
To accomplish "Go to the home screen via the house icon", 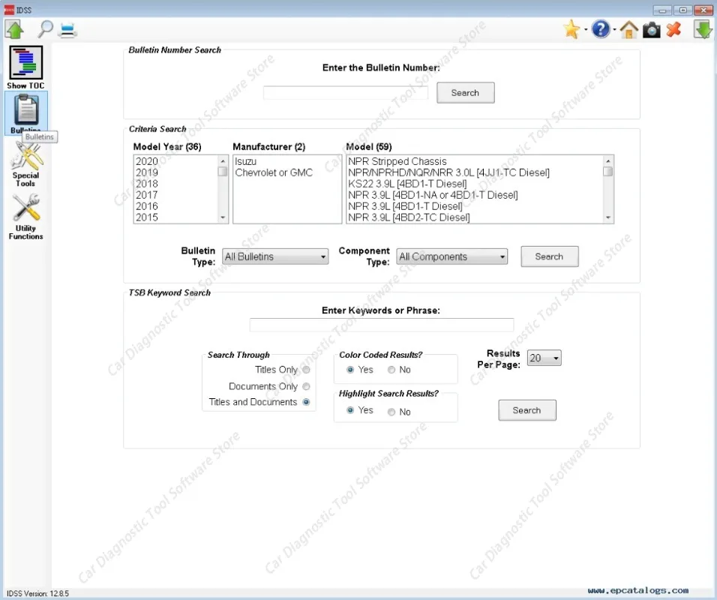I will 629,30.
